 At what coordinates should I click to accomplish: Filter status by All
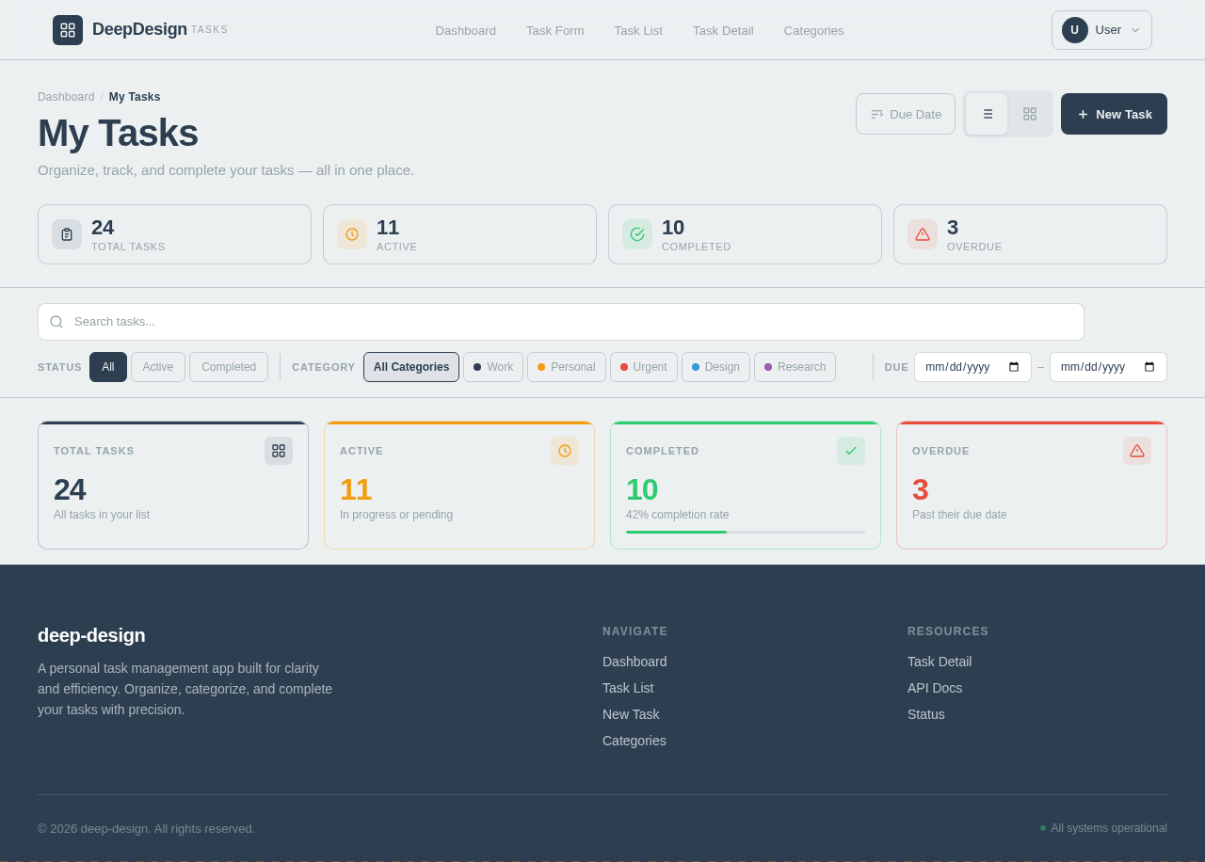coord(108,367)
